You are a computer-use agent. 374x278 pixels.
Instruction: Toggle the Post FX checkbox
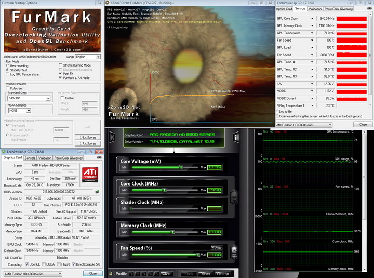(60, 73)
